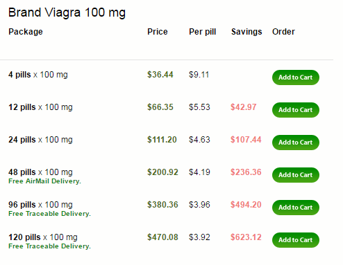Viewport: 343px width, 265px height.
Task: Add the 12 pills package to cart
Action: click(296, 110)
